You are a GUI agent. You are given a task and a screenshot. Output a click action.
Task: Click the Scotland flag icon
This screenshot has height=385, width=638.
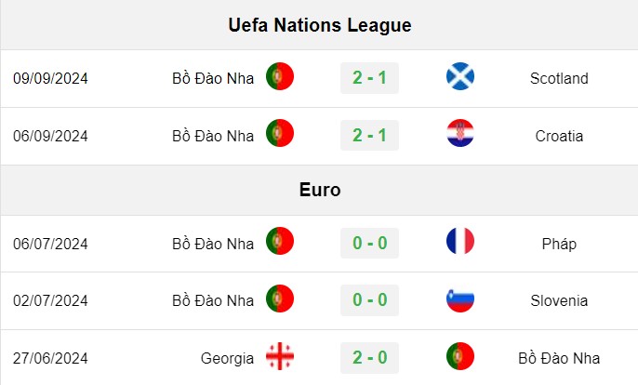pos(460,76)
